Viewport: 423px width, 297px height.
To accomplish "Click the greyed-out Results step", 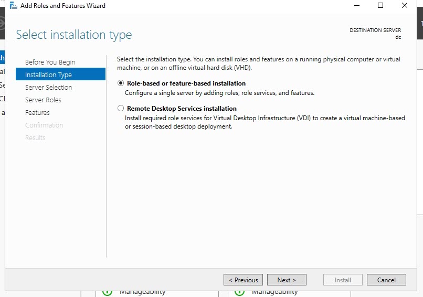I will point(35,138).
